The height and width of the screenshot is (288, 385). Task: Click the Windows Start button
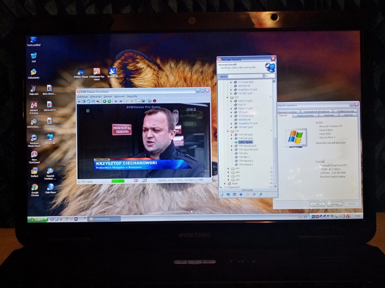[38, 219]
